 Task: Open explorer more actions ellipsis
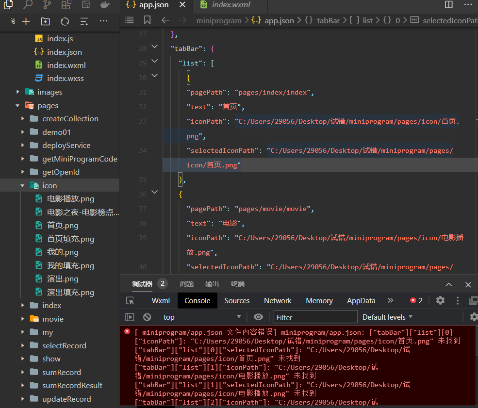104,21
